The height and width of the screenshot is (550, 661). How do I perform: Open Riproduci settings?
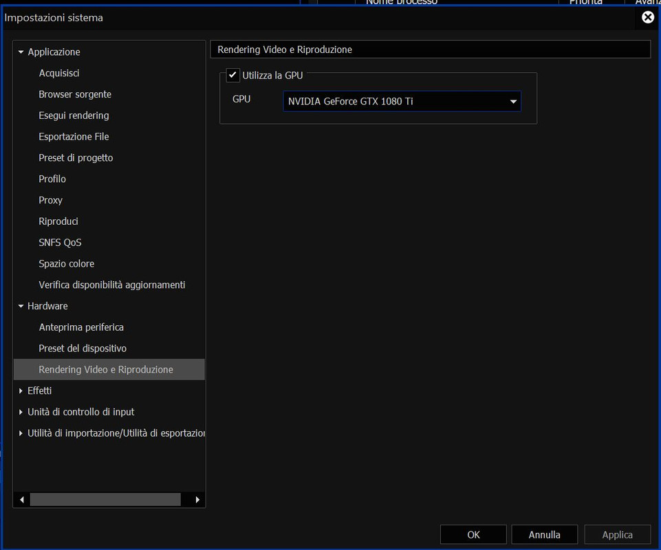(58, 221)
